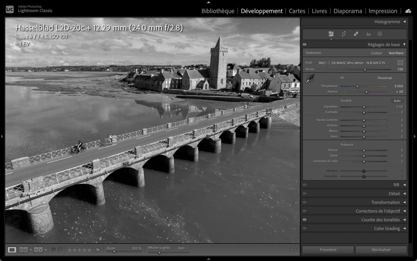Open the profile browser grid icon
Viewport: 417px width, 261px height.
tap(400, 63)
